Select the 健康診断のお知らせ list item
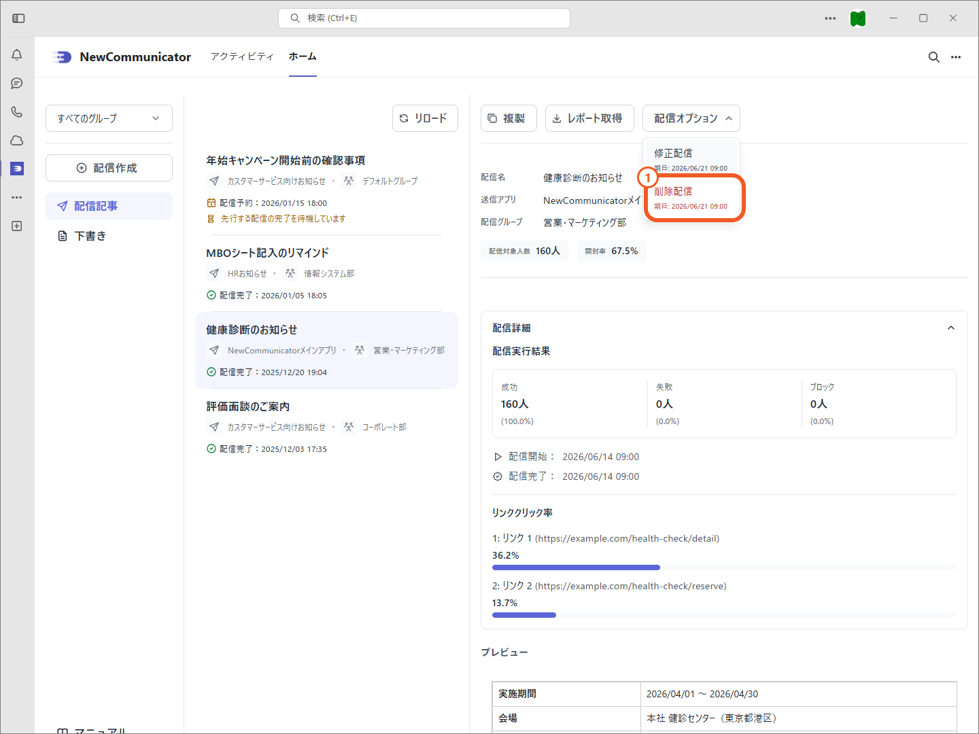 click(x=326, y=350)
